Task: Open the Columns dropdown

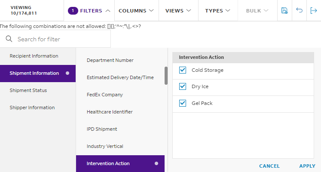Action: 136,11
